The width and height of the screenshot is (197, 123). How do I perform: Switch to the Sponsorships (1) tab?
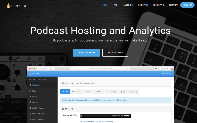[129, 92]
